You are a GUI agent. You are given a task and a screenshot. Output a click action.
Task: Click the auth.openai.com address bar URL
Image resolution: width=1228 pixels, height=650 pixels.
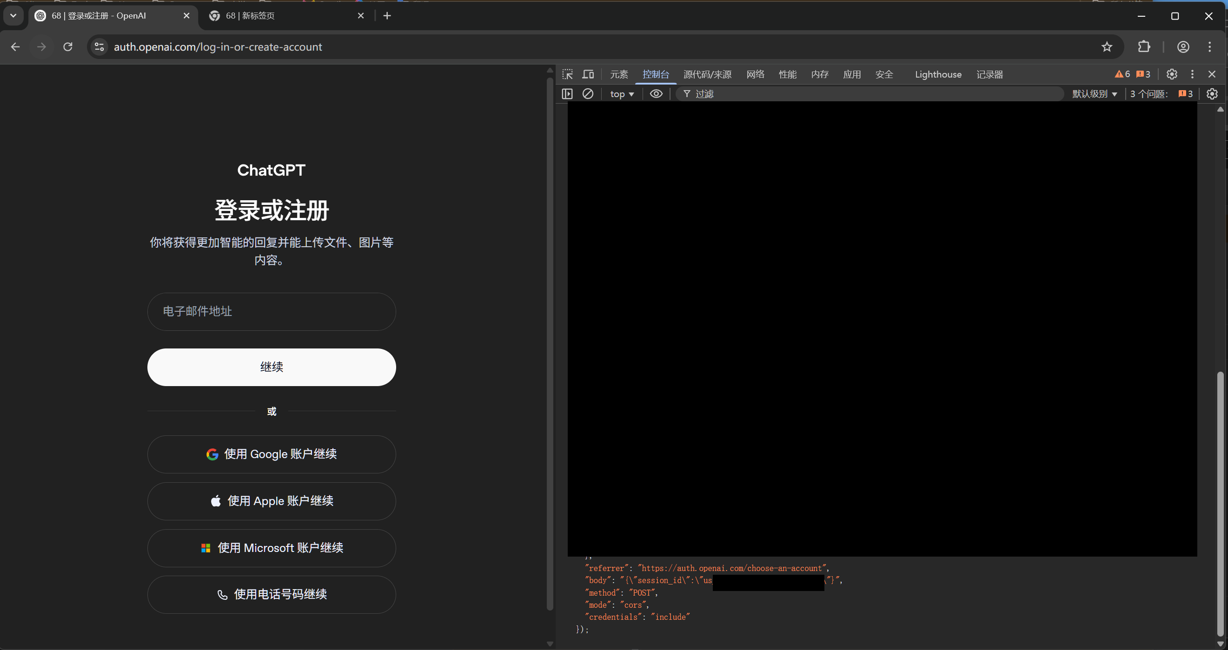218,46
